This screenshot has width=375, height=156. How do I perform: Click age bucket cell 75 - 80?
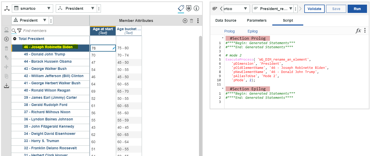pyautogui.click(x=129, y=48)
